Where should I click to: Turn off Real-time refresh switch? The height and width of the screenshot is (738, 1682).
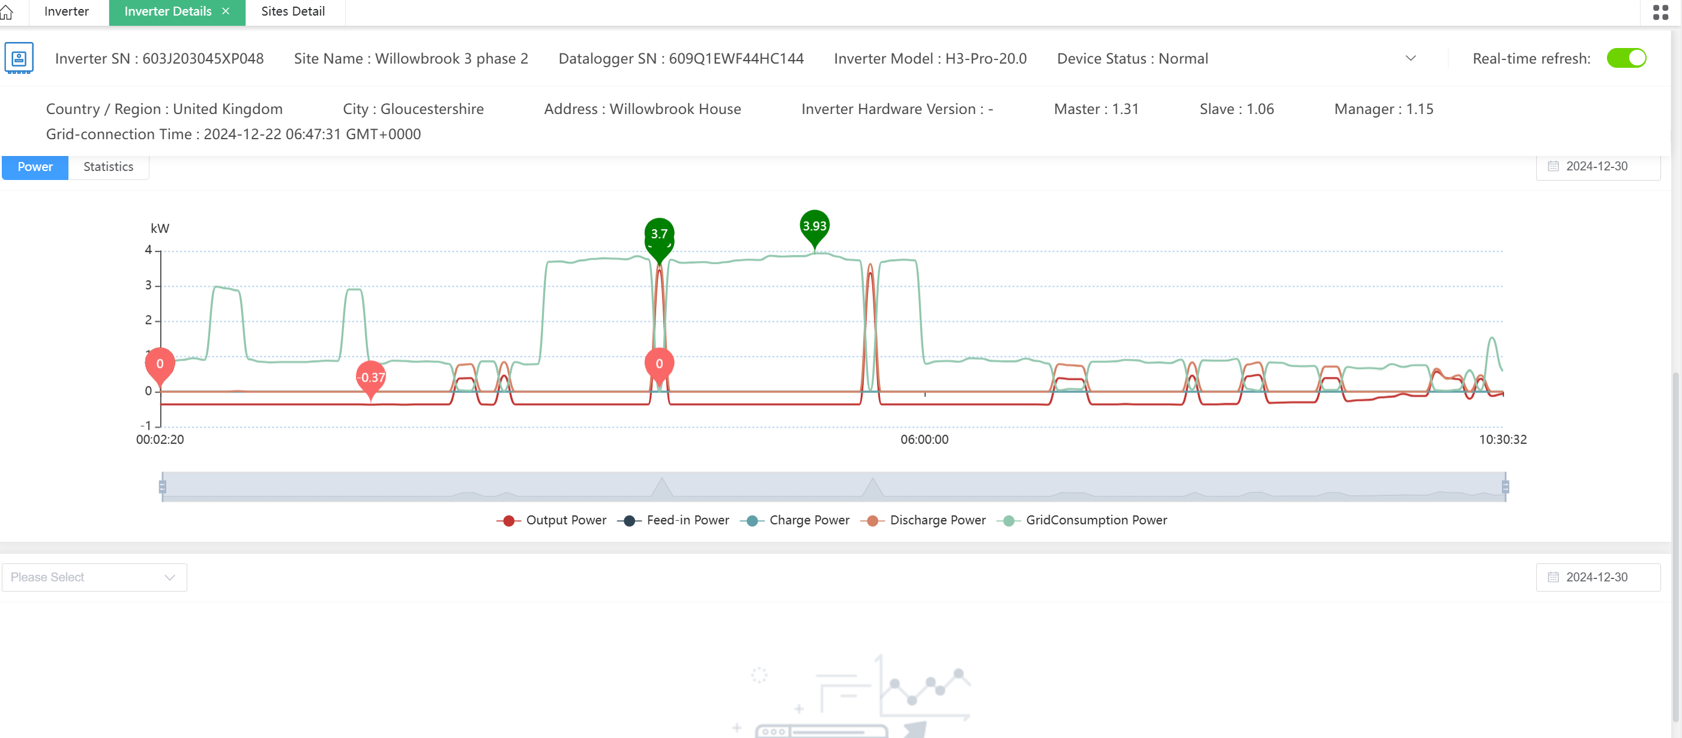pyautogui.click(x=1626, y=58)
